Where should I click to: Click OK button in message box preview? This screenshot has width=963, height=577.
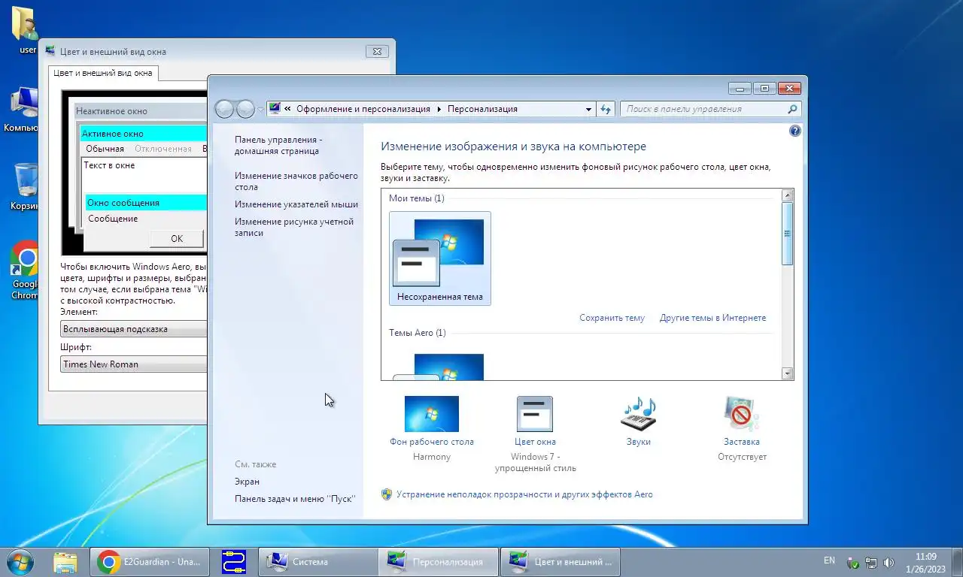[x=177, y=238]
